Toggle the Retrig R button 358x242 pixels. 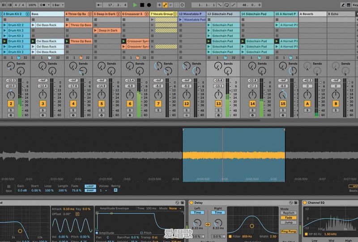click(x=115, y=190)
